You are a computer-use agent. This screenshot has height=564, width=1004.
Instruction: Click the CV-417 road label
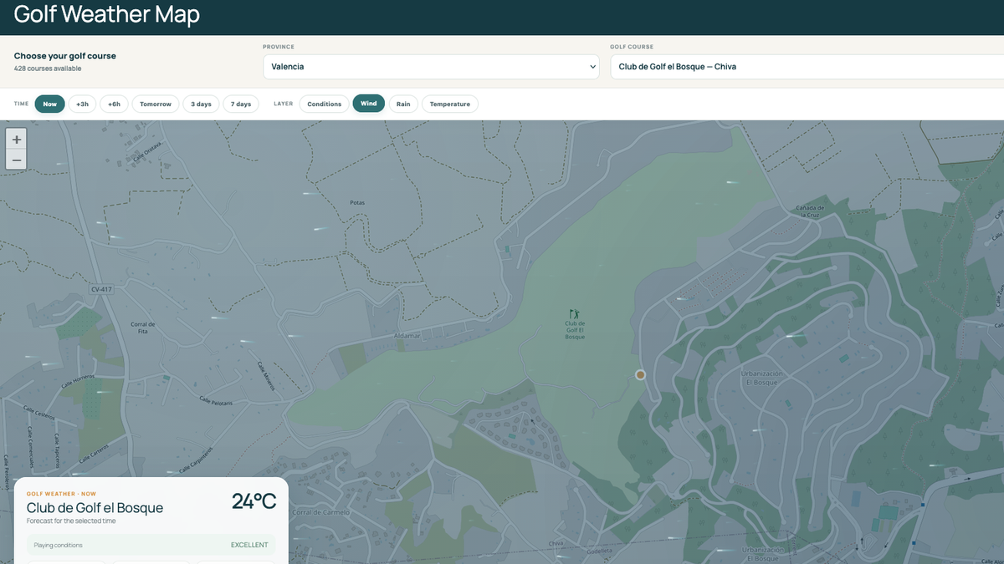click(x=100, y=289)
